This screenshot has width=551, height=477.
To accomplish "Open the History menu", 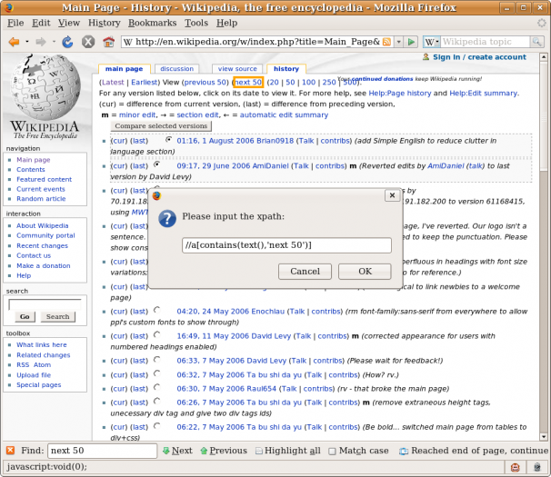I will point(104,23).
